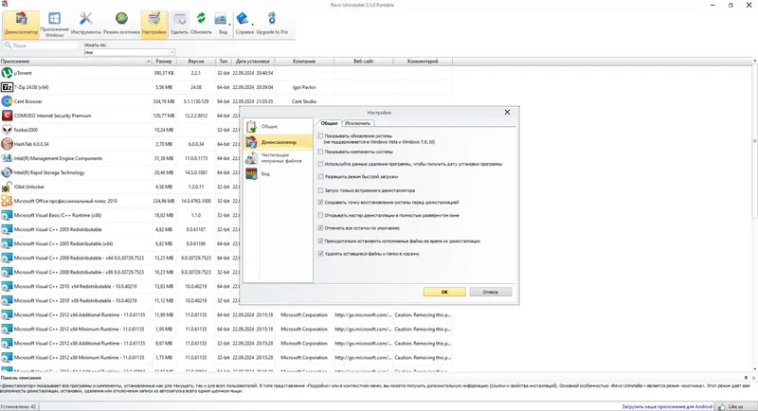Click the Like us thumbs-up icon
Viewport: 758px width, 411px height.
722,406
